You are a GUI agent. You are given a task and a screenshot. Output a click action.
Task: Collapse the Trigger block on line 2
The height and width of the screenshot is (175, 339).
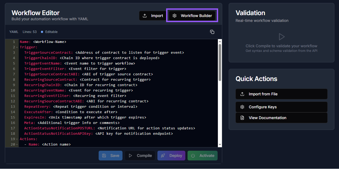point(16,47)
